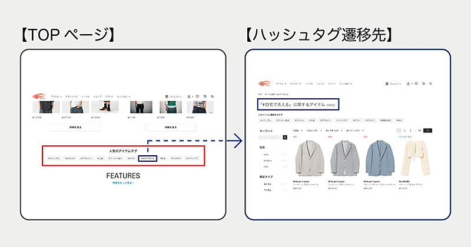This screenshot has width=471, height=247.
Task: Open timeline icon in hashtag destination header
Action: tap(387, 84)
